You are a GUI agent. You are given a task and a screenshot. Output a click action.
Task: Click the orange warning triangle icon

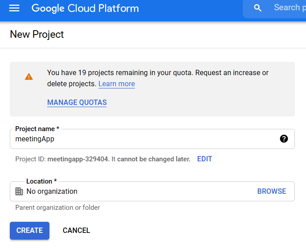click(29, 76)
